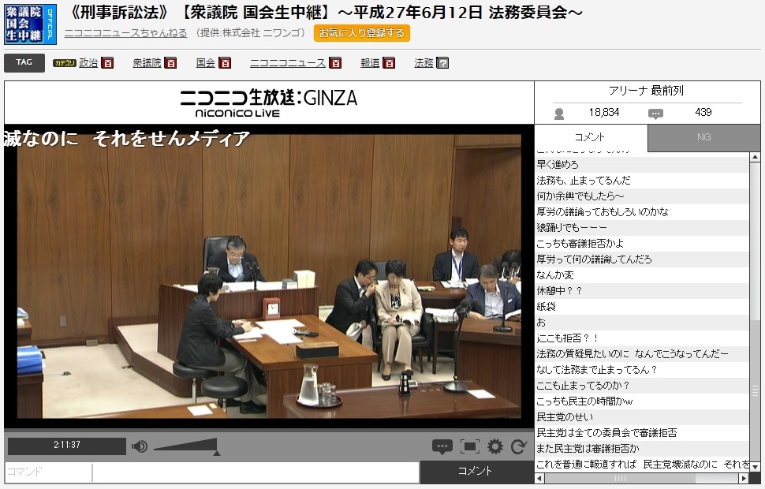Reload the live stream player
Viewport: 765px width, 489px height.
pos(518,446)
